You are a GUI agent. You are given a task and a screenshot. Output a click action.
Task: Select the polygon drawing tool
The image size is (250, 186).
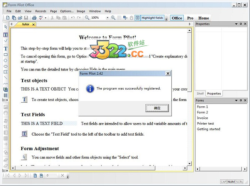pos(5,72)
